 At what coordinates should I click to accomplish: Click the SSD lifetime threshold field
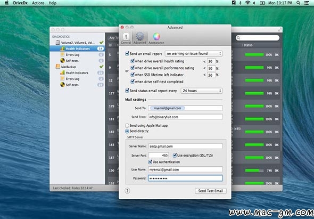tap(211, 75)
